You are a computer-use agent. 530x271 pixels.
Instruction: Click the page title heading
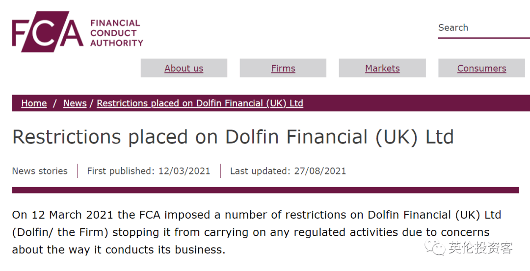tap(233, 137)
